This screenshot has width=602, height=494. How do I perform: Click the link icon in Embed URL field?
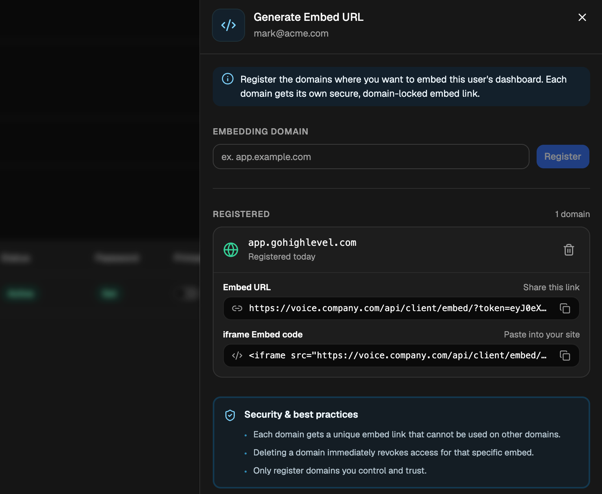[x=237, y=308]
